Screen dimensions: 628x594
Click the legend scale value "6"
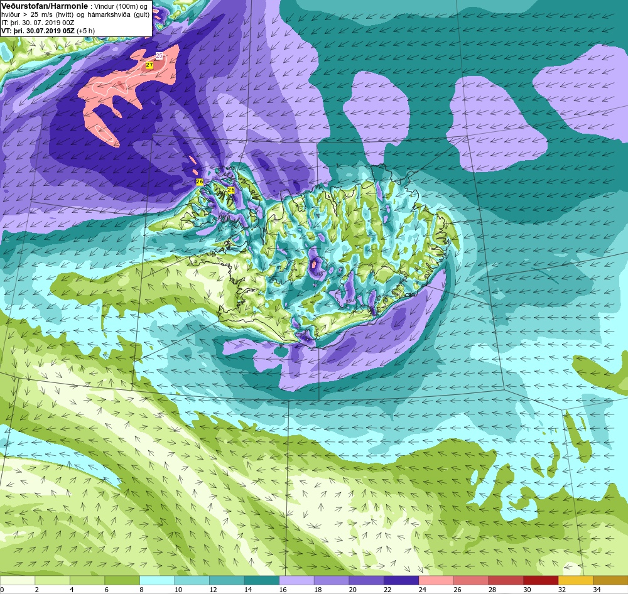pyautogui.click(x=107, y=590)
